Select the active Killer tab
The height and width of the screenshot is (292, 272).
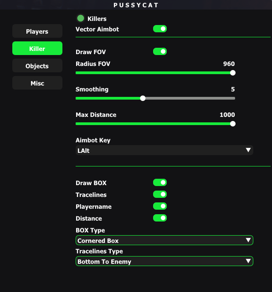point(37,48)
